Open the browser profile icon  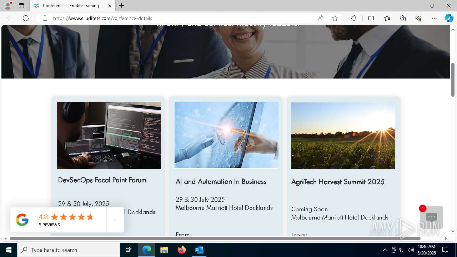point(8,6)
